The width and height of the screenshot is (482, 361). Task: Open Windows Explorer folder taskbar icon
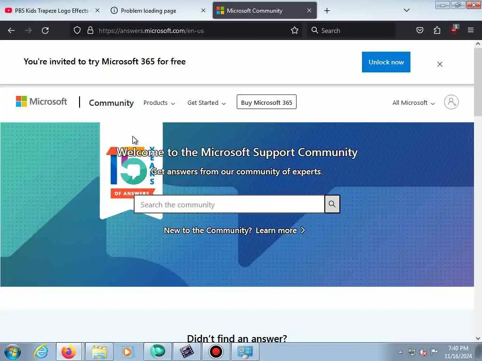click(x=99, y=352)
